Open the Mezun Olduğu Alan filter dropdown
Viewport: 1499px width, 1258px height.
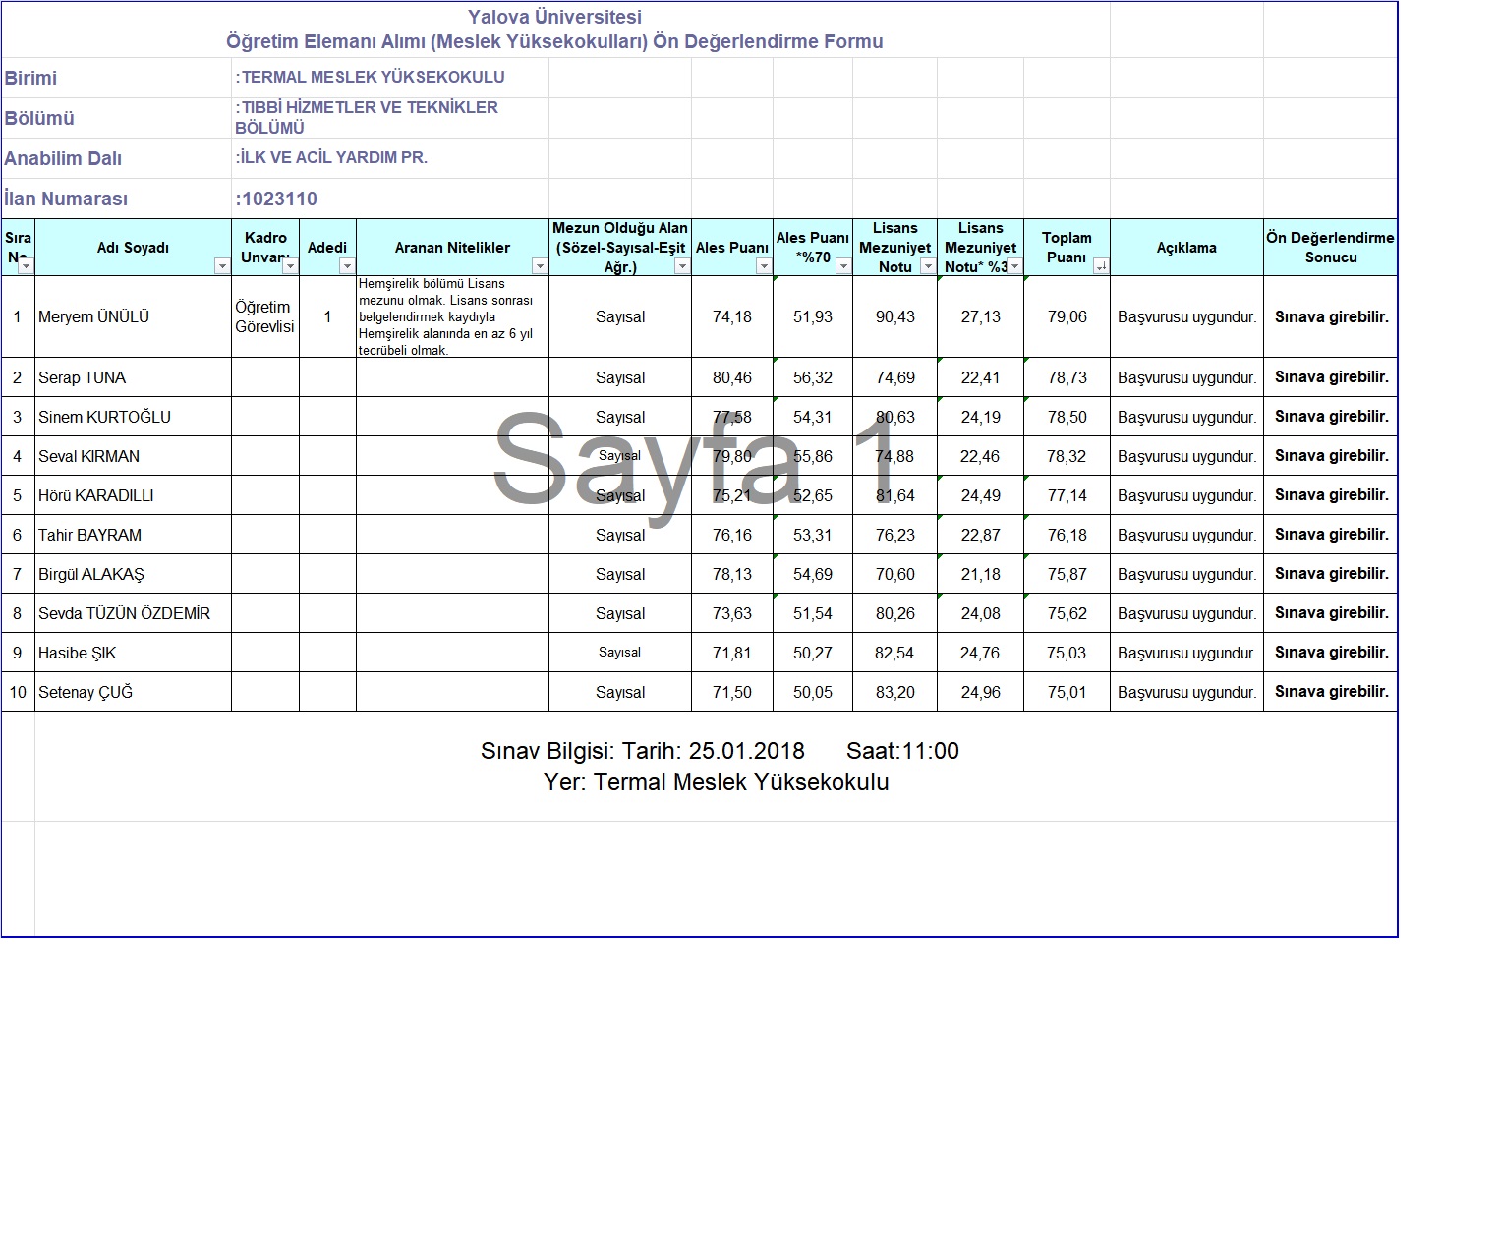tap(682, 266)
